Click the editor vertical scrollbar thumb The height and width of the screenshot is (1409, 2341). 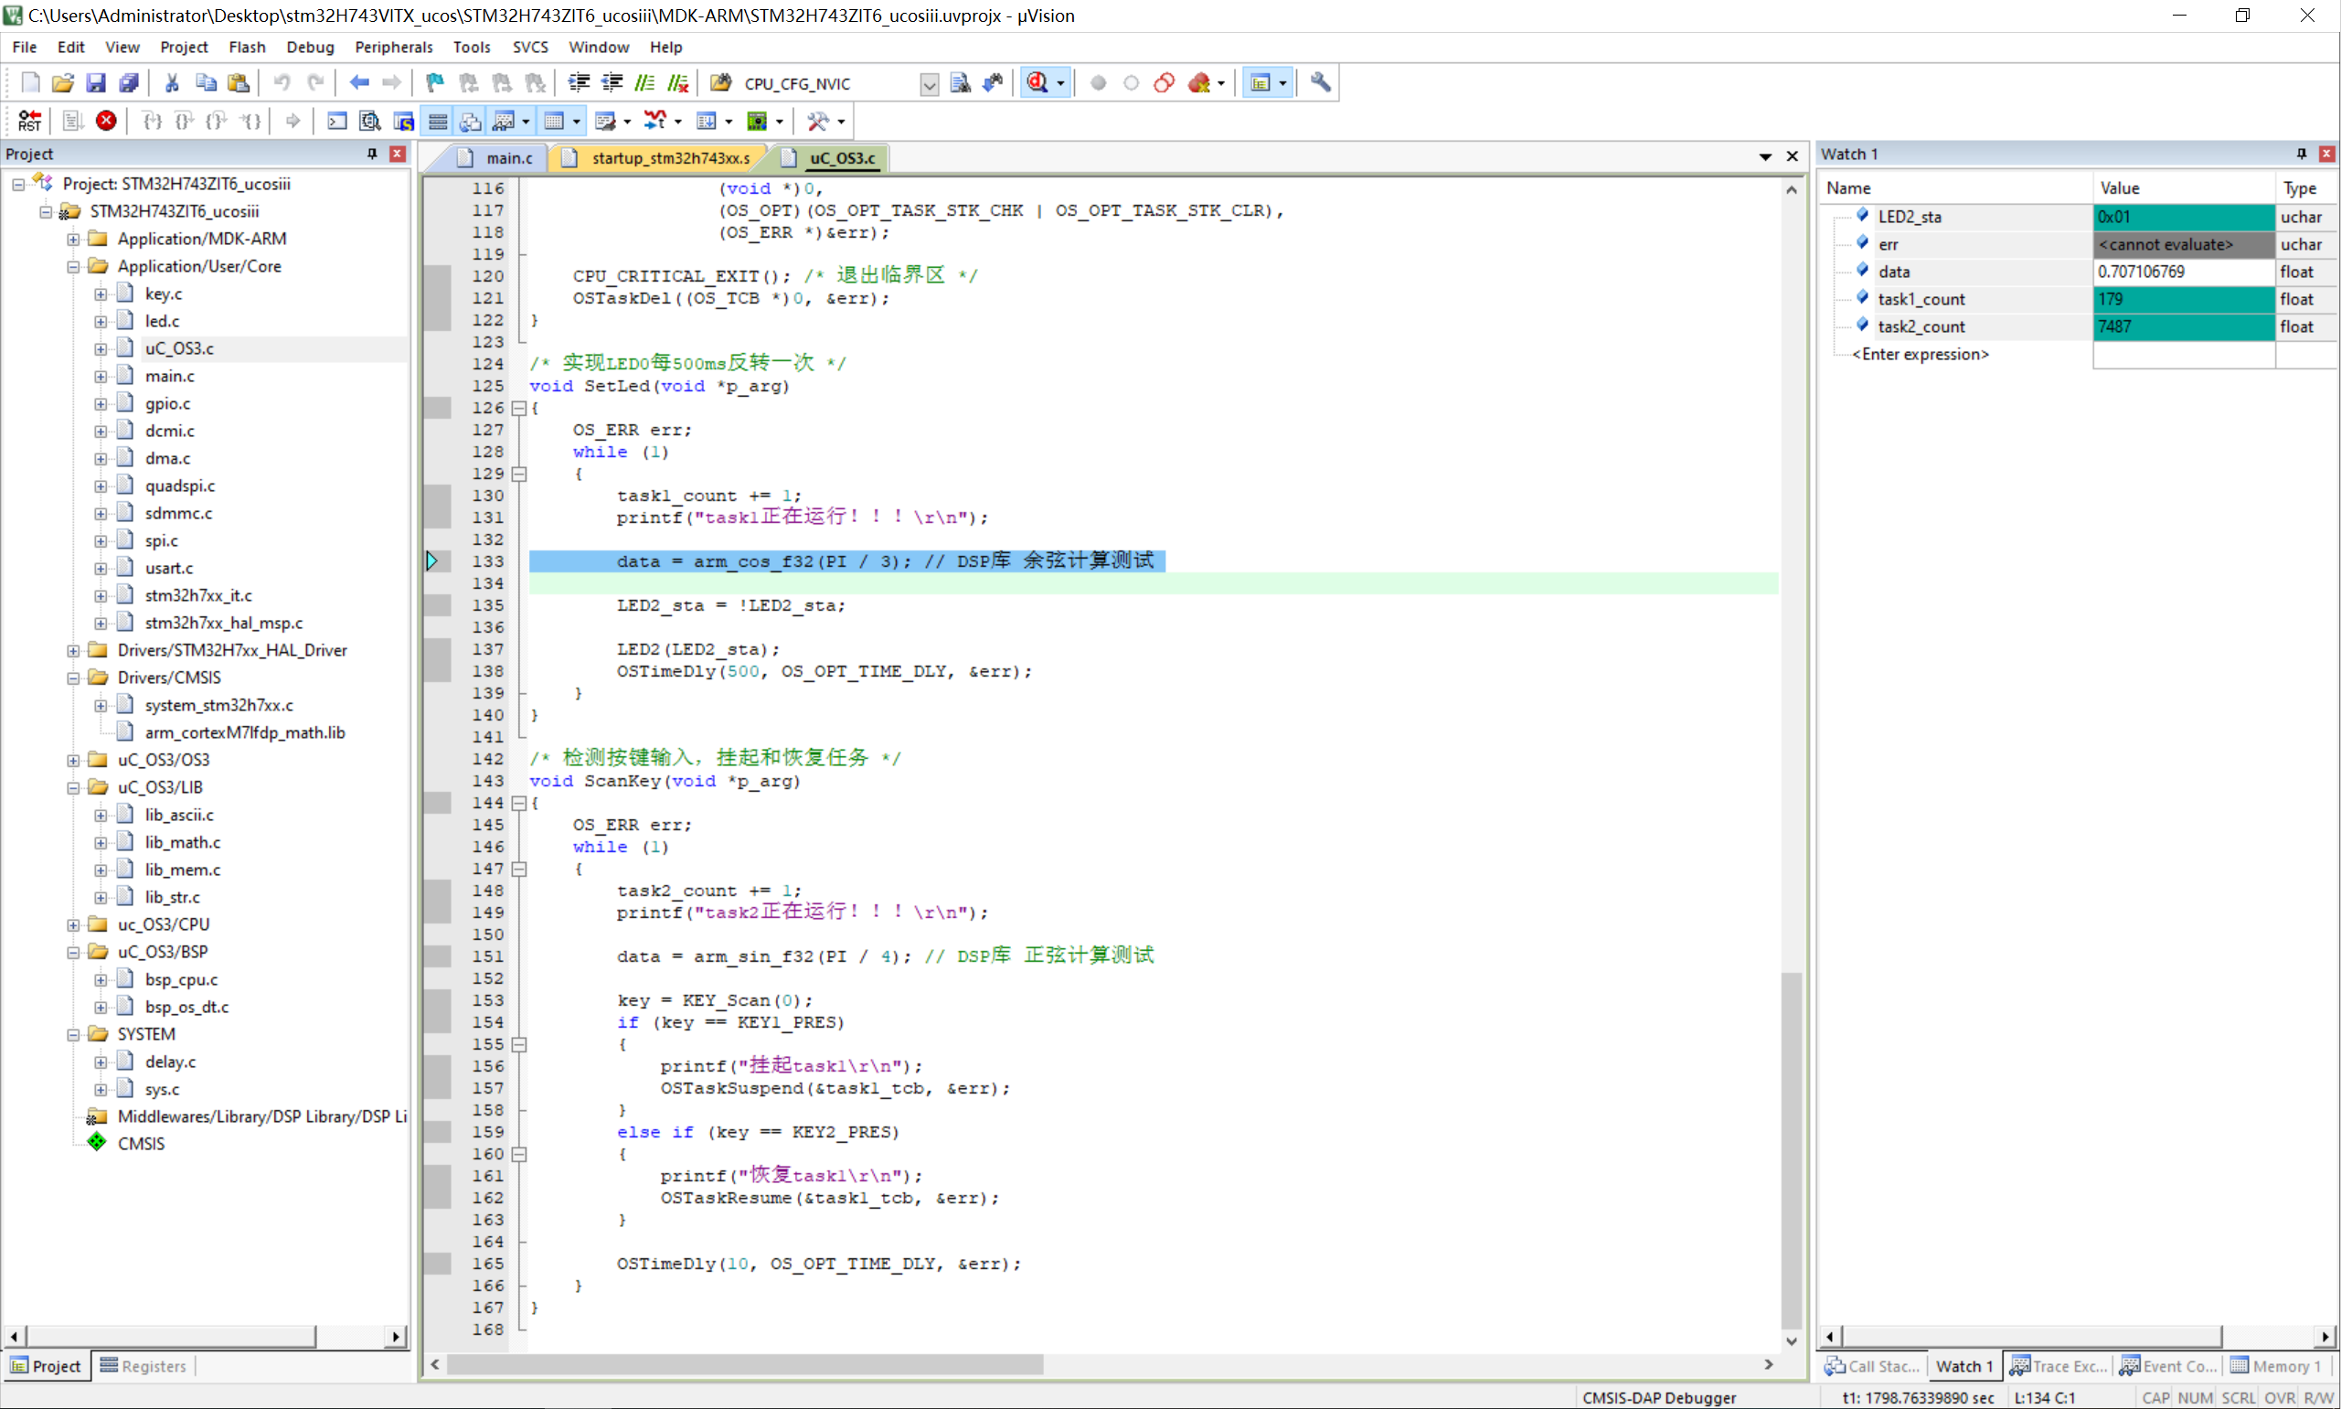coord(1791,1151)
